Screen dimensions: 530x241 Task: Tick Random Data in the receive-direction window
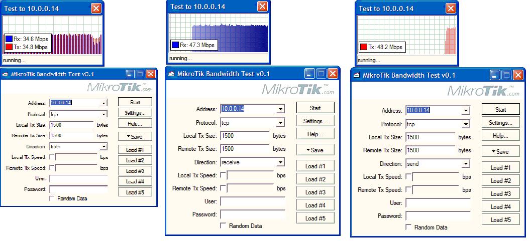click(x=223, y=225)
